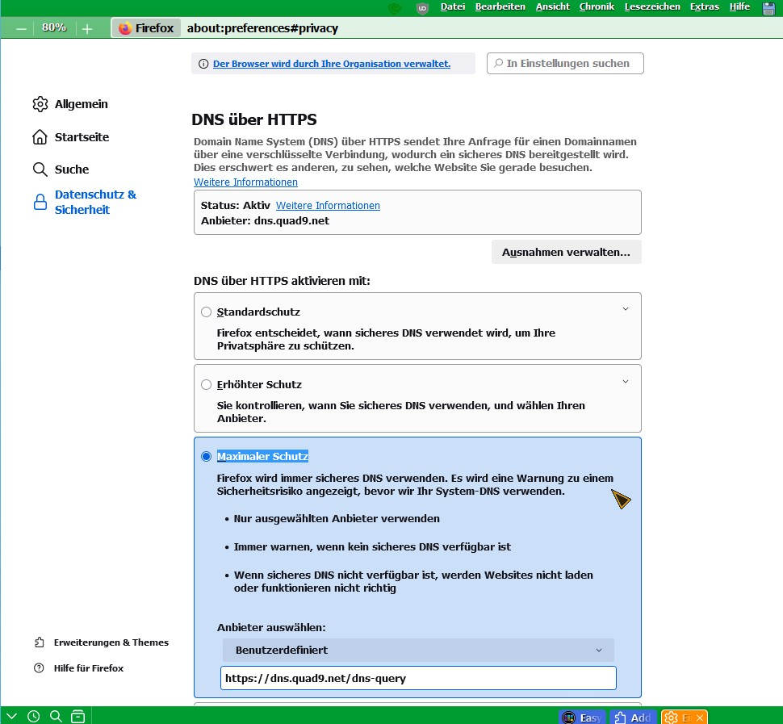Focus the 'In Einstellungen suchen' search field

(x=565, y=64)
